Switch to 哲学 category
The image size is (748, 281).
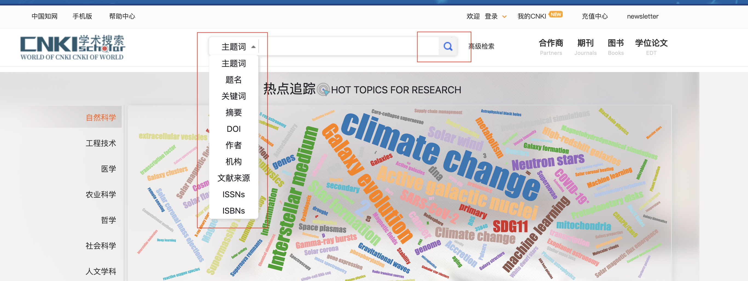pos(108,220)
